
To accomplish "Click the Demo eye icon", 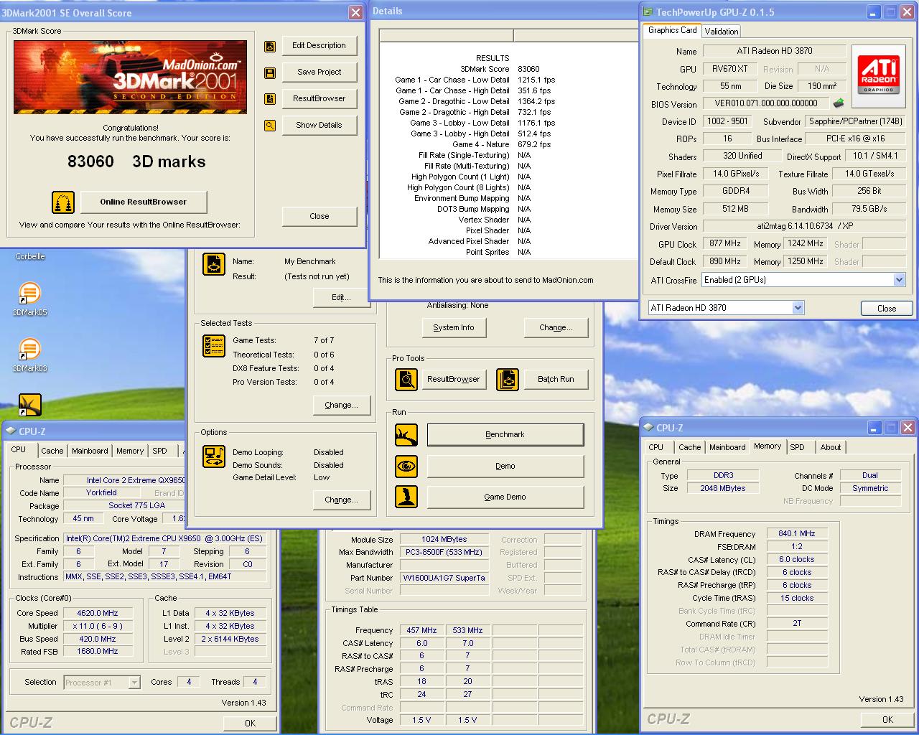I will [406, 467].
